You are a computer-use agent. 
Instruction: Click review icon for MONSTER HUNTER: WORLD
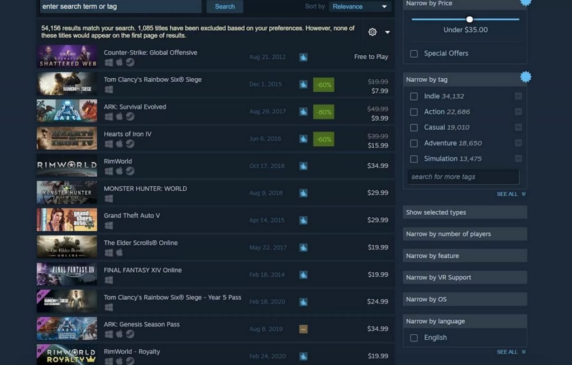[x=303, y=193]
